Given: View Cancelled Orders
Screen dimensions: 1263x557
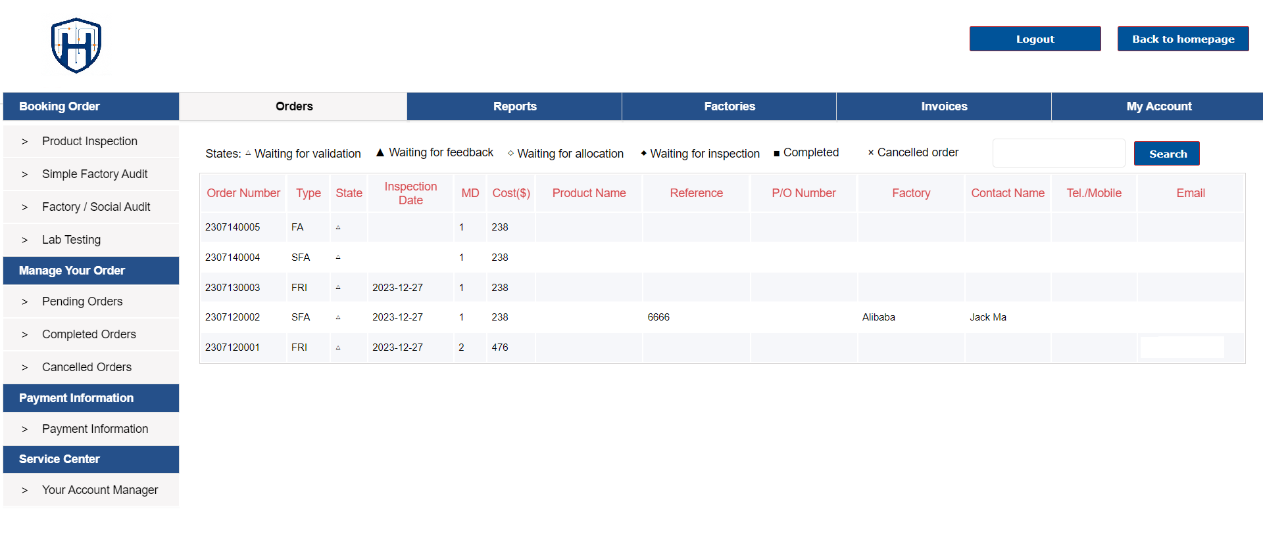Looking at the screenshot, I should tap(91, 367).
